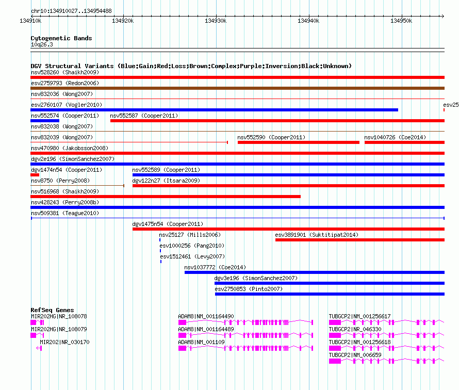Click the nsv1040726 (Coe2014) label
The width and height of the screenshot is (459, 390).
(395, 137)
